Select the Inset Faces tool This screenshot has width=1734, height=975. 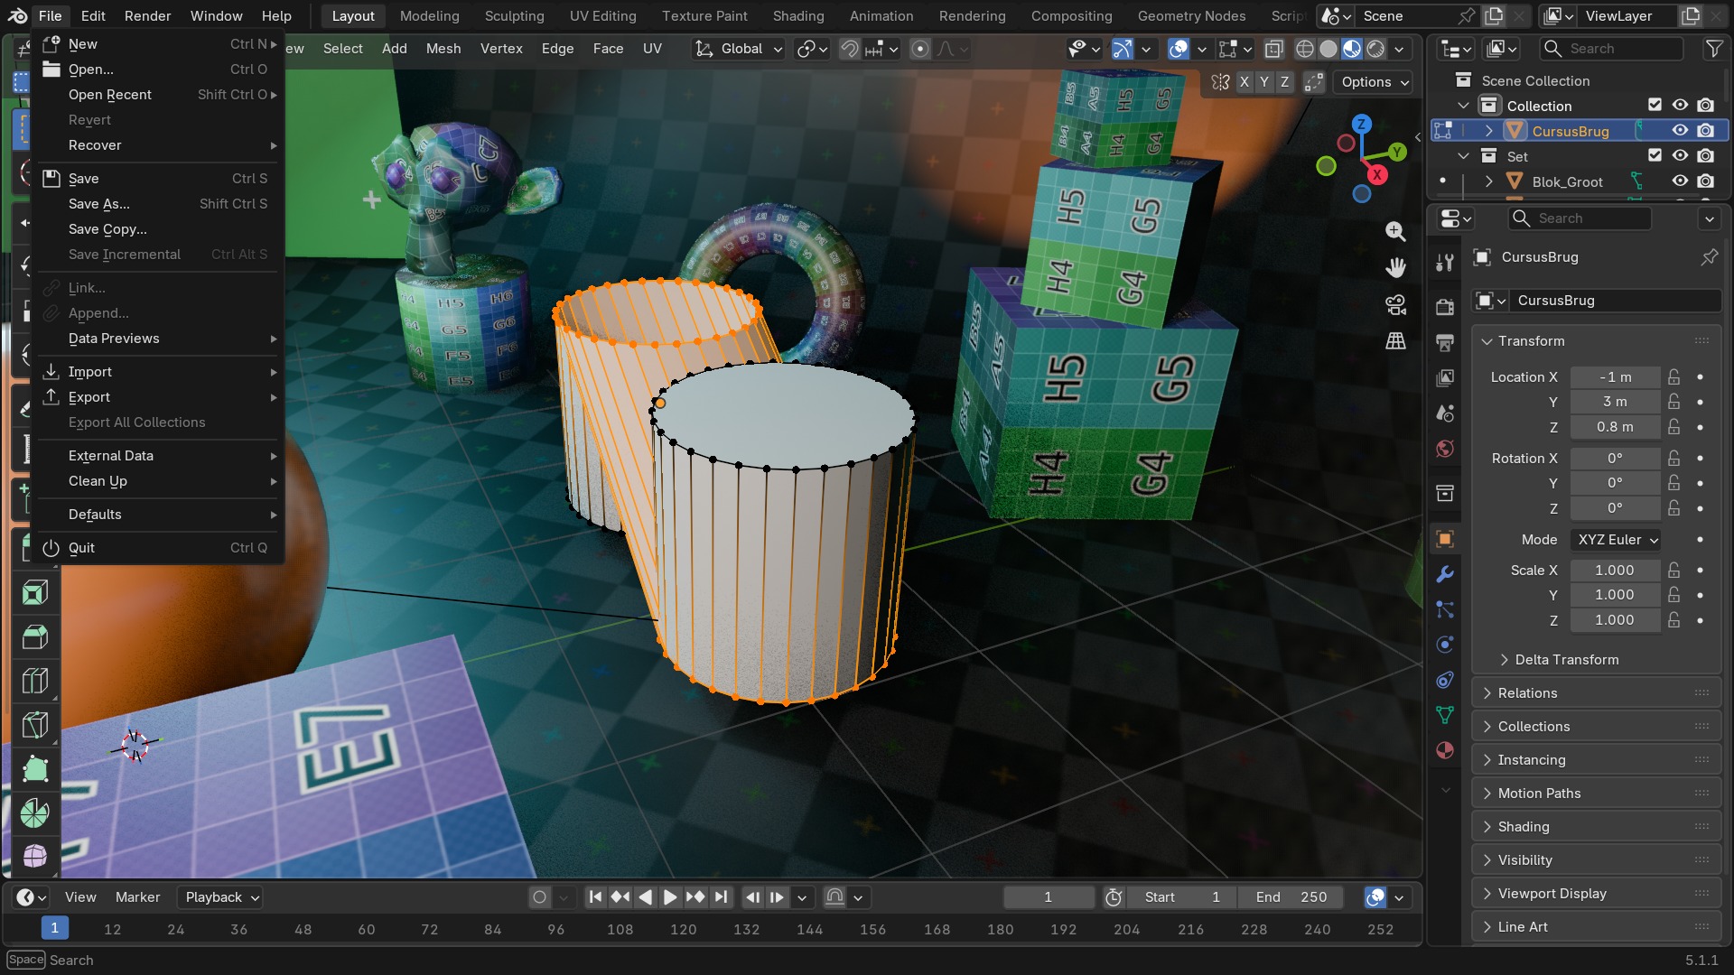click(x=35, y=593)
